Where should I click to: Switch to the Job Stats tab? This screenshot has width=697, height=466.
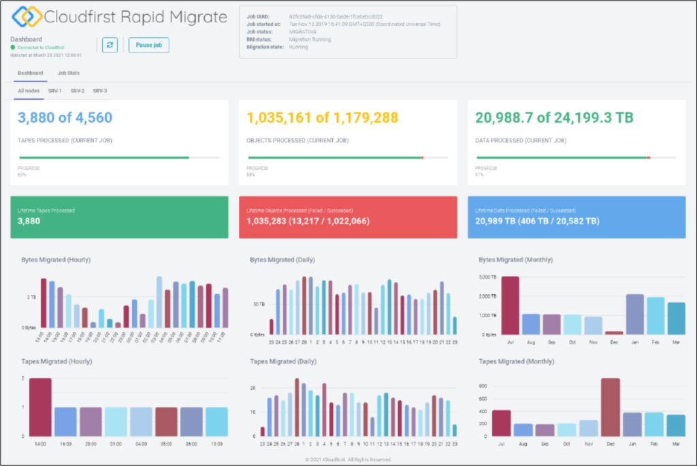tap(69, 73)
